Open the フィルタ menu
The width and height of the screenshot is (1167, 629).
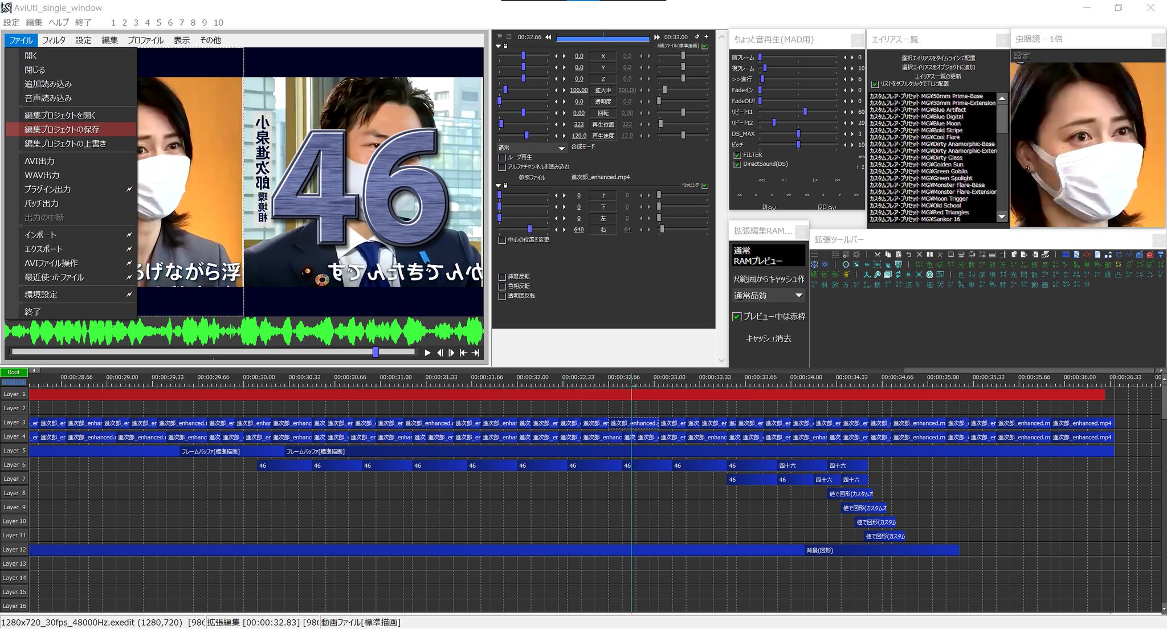coord(54,40)
